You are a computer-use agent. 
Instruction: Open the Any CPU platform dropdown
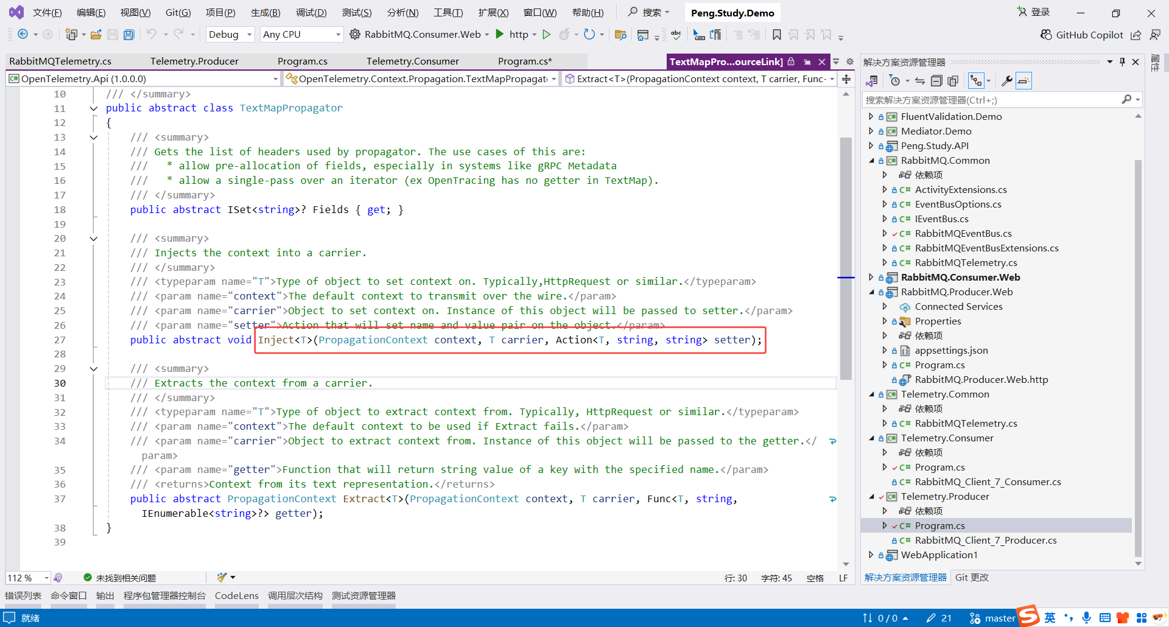pyautogui.click(x=301, y=35)
